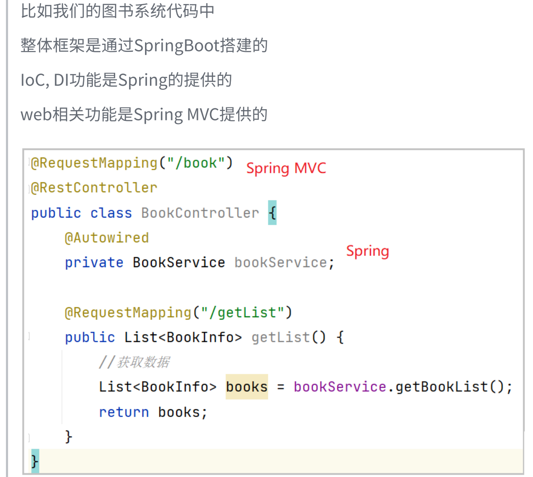The height and width of the screenshot is (477, 533).
Task: Click the highlighted closing brace of the class
Action: click(35, 461)
